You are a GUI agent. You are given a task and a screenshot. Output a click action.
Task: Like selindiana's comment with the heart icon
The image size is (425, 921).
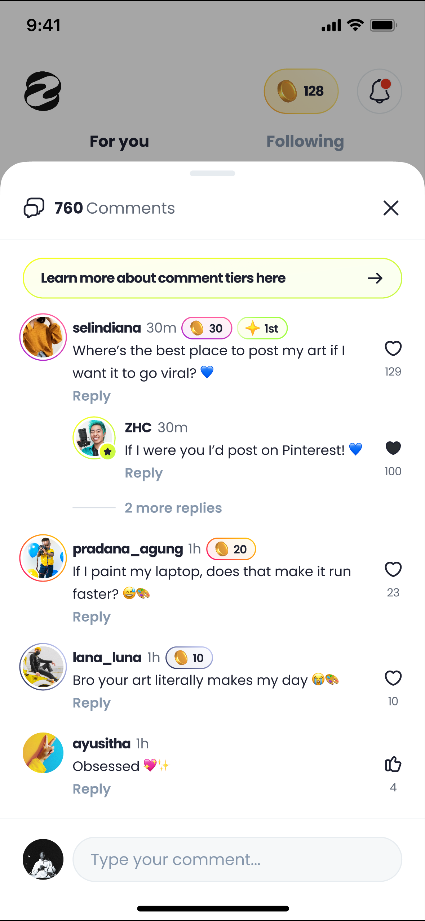pyautogui.click(x=393, y=348)
